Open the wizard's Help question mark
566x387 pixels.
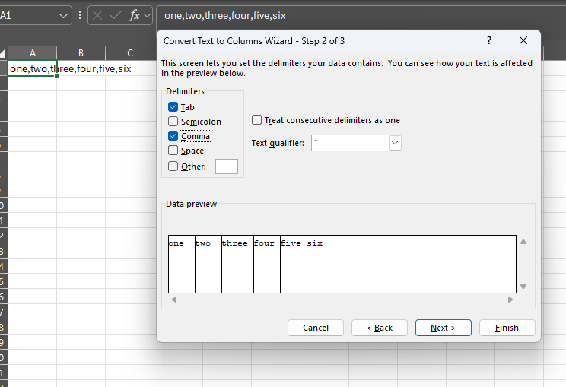tap(489, 40)
